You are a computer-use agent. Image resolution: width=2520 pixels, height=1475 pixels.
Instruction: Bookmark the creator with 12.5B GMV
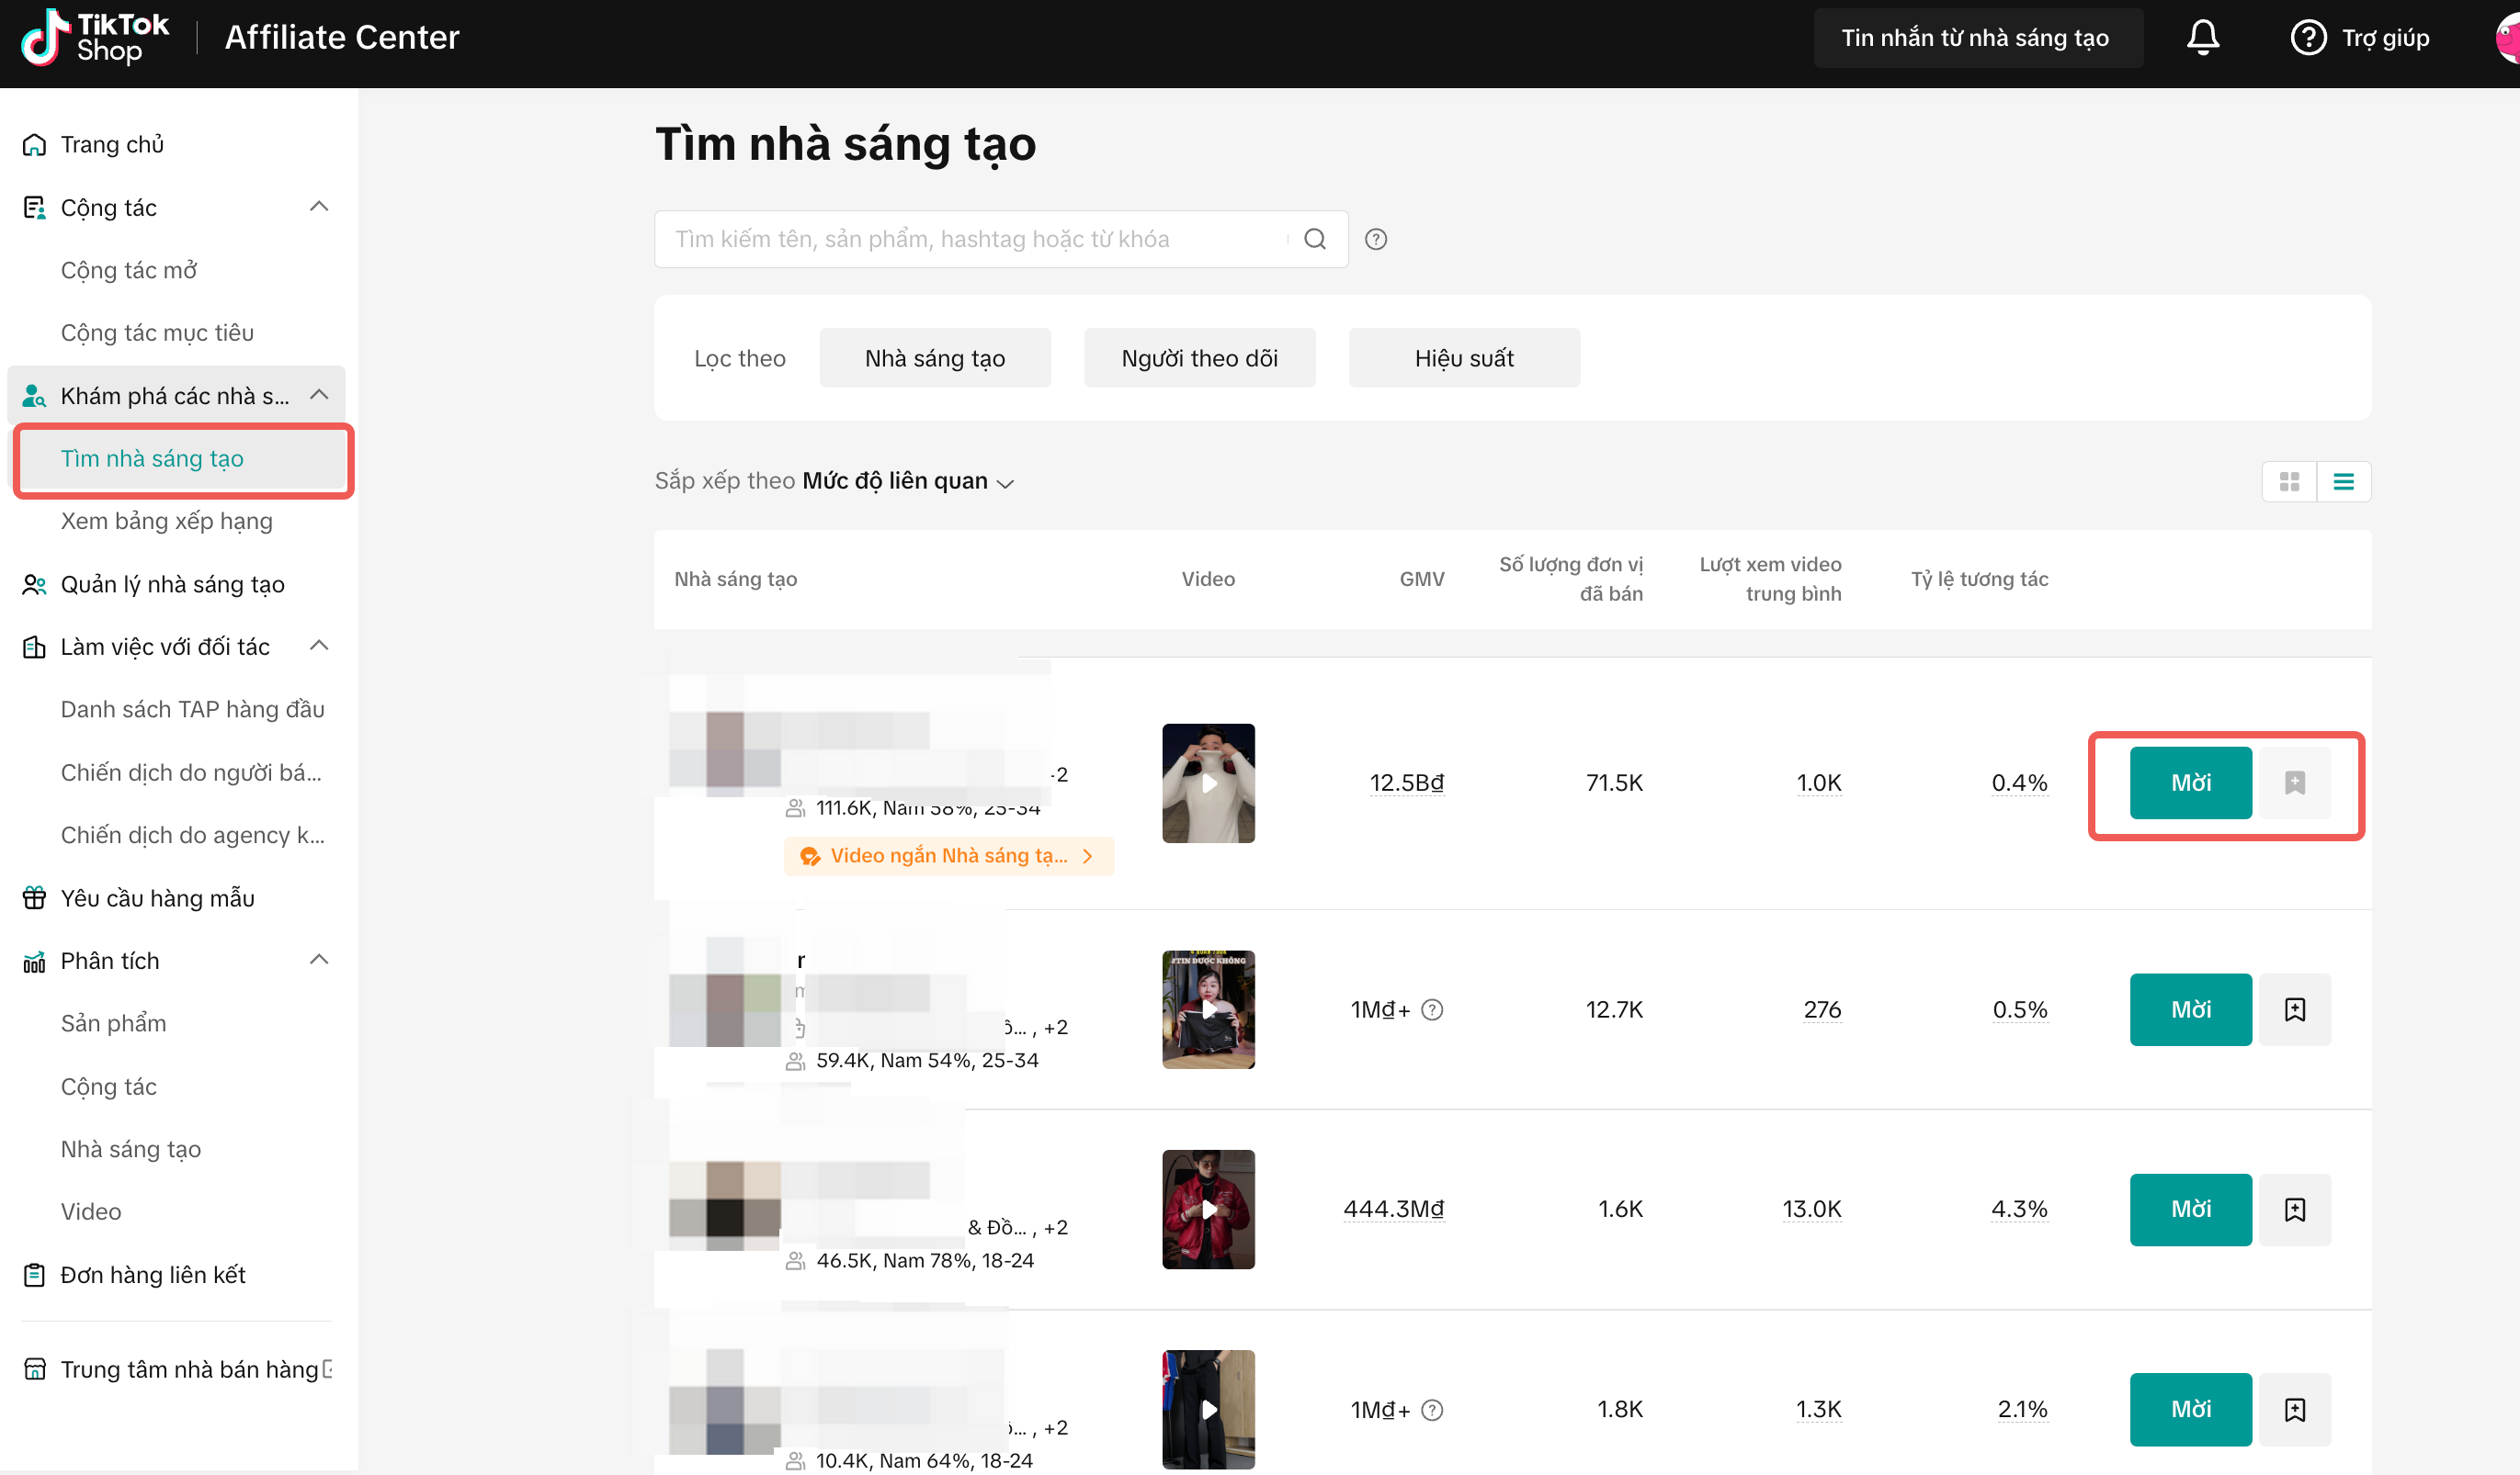[x=2295, y=783]
